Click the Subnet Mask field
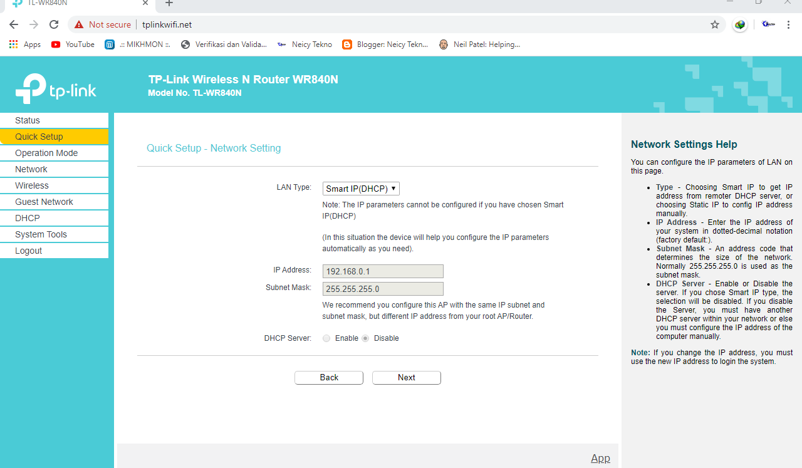This screenshot has width=802, height=468. click(383, 289)
